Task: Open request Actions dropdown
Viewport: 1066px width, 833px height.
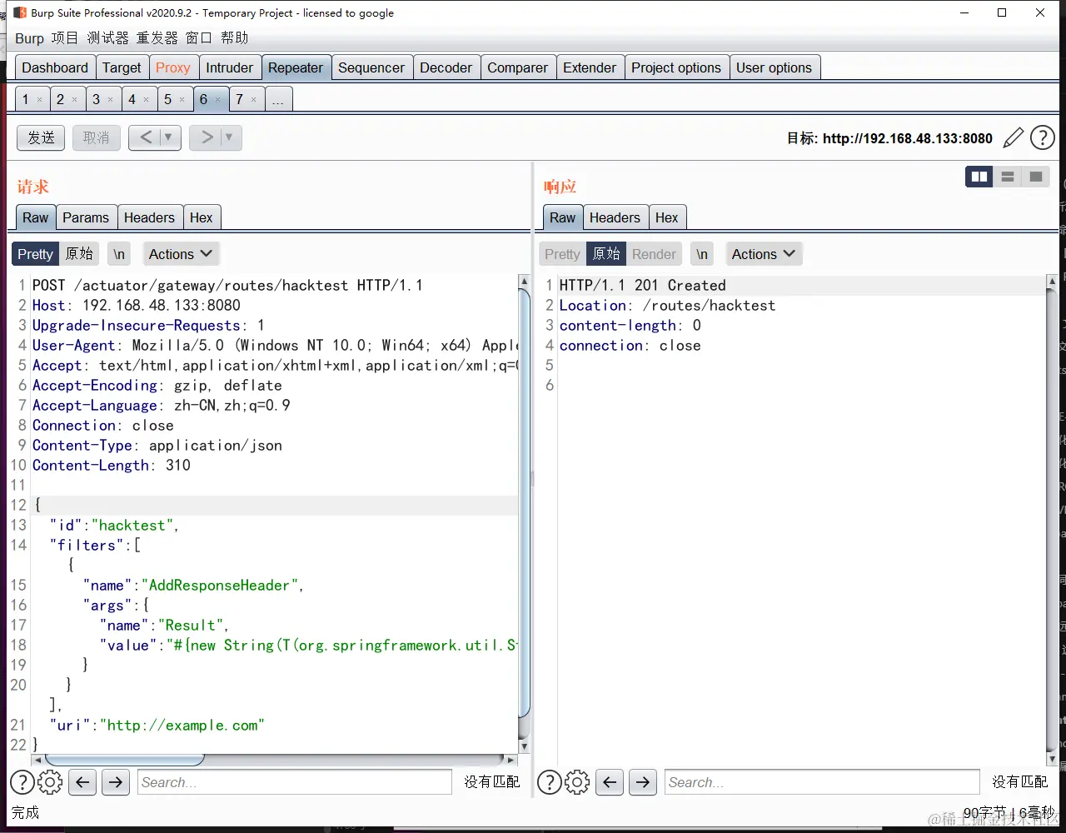Action: (x=181, y=254)
